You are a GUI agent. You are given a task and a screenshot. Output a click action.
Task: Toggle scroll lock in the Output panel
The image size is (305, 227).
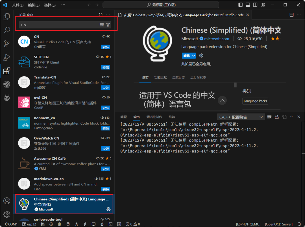pos(277,116)
